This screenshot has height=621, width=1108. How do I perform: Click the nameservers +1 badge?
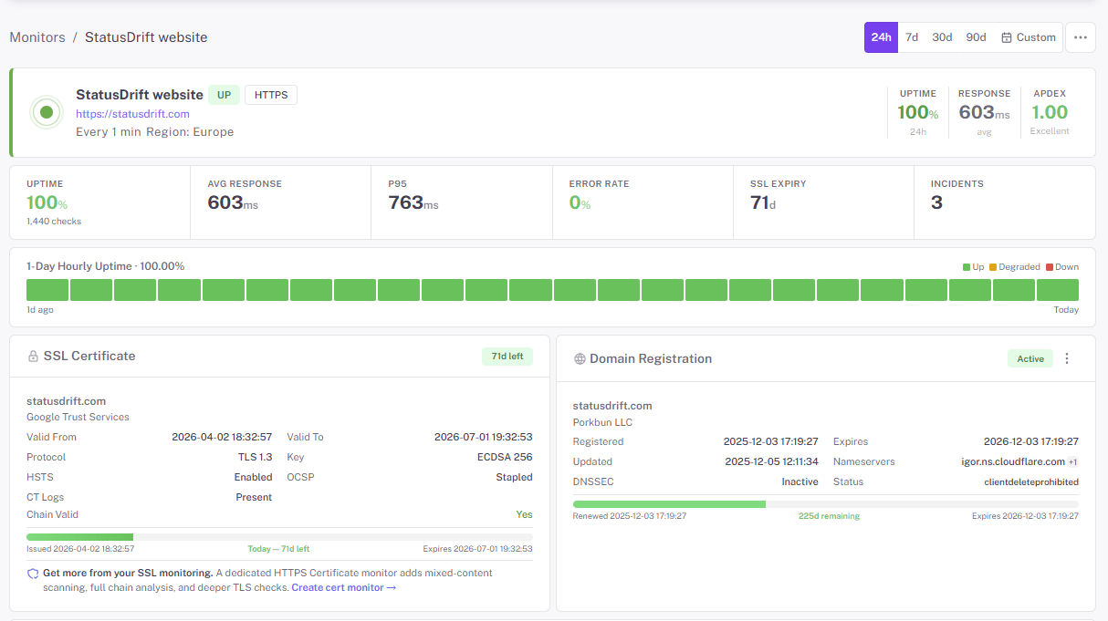click(x=1073, y=462)
